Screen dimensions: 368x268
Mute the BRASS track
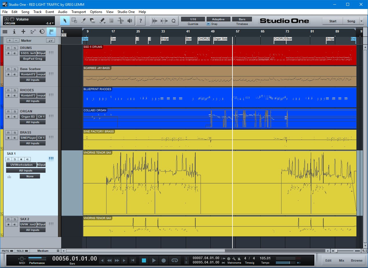pyautogui.click(x=8, y=132)
